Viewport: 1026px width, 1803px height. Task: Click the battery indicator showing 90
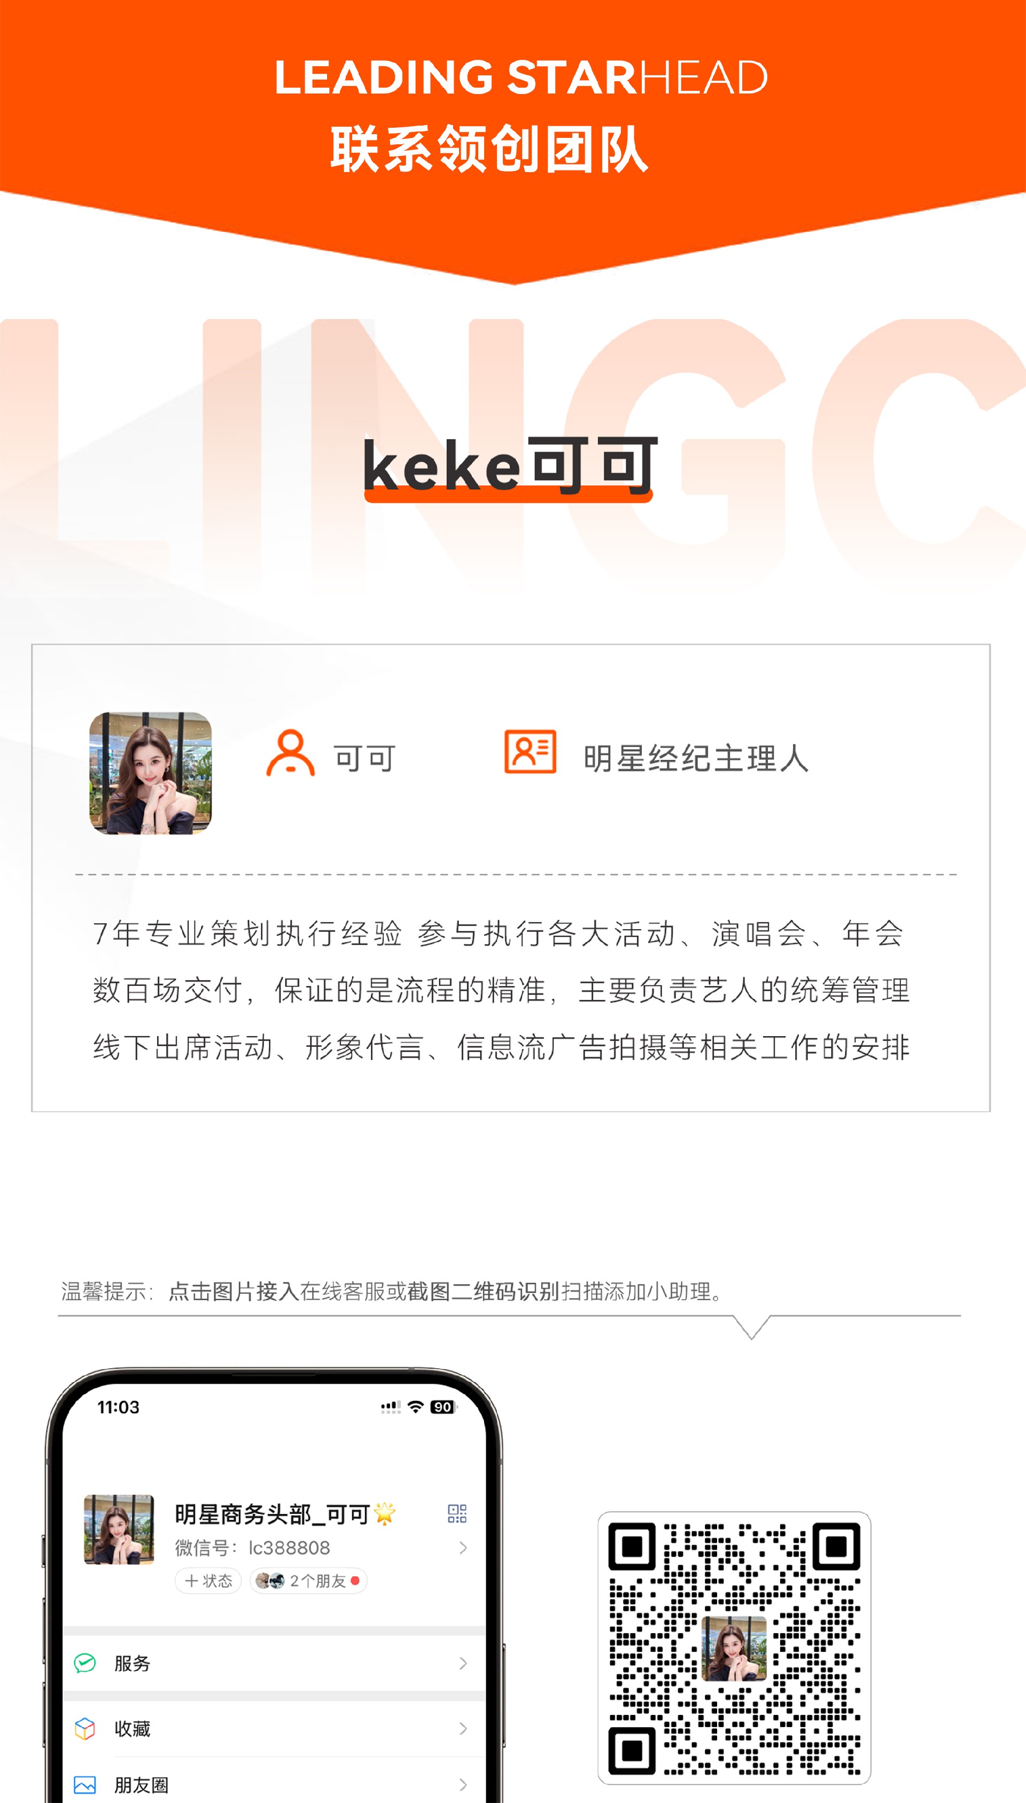pyautogui.click(x=443, y=1407)
